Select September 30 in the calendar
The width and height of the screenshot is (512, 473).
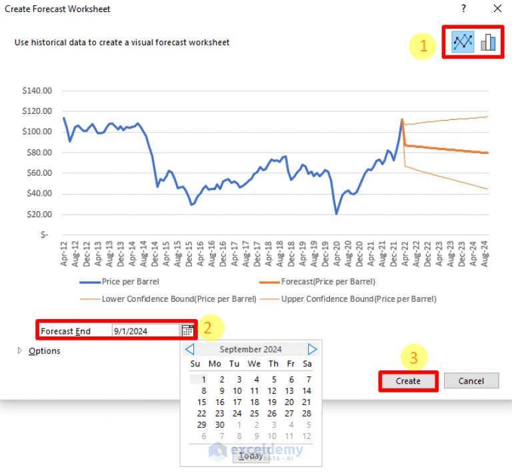(x=219, y=425)
